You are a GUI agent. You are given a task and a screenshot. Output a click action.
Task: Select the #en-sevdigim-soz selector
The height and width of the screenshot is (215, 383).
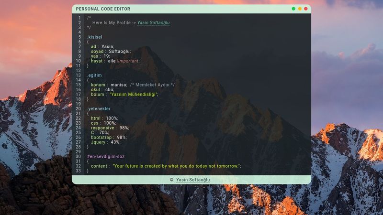tap(105, 156)
